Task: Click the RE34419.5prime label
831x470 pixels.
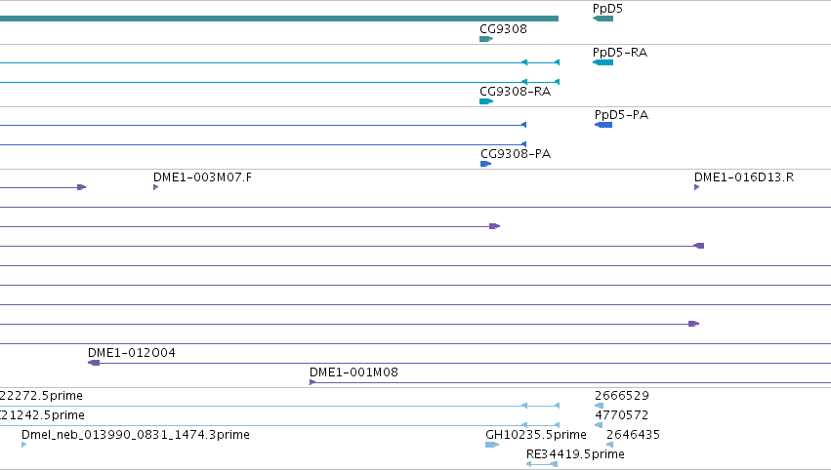Action: click(575, 454)
